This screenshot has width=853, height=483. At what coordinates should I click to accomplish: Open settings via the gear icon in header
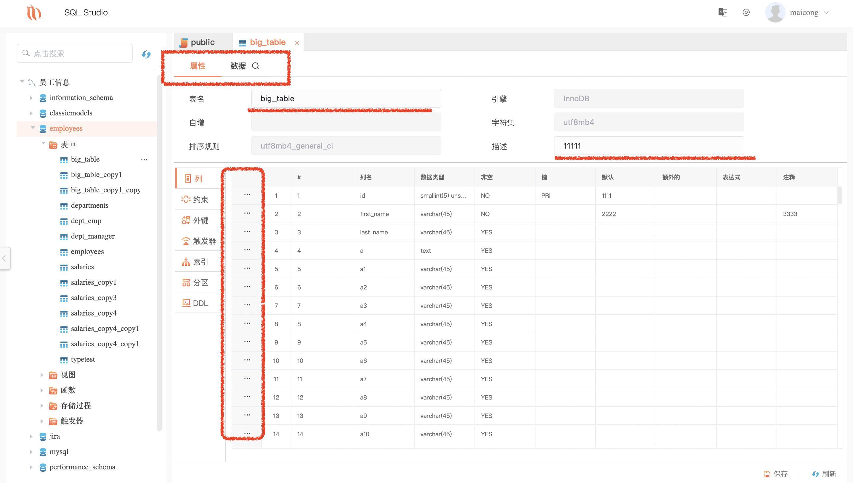pyautogui.click(x=746, y=13)
